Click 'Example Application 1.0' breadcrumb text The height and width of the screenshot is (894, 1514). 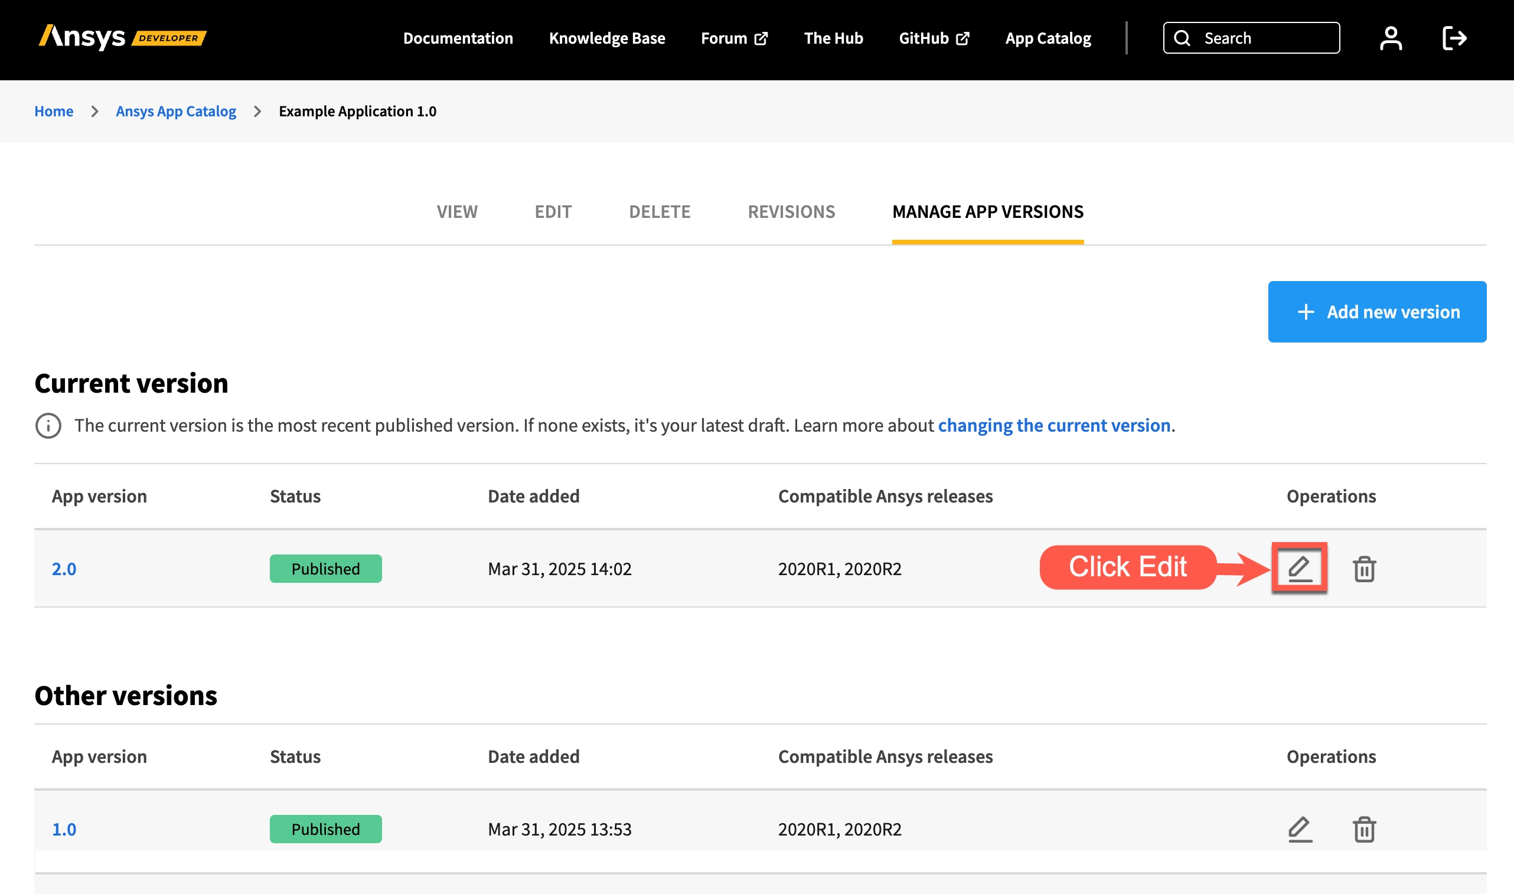[x=357, y=112]
